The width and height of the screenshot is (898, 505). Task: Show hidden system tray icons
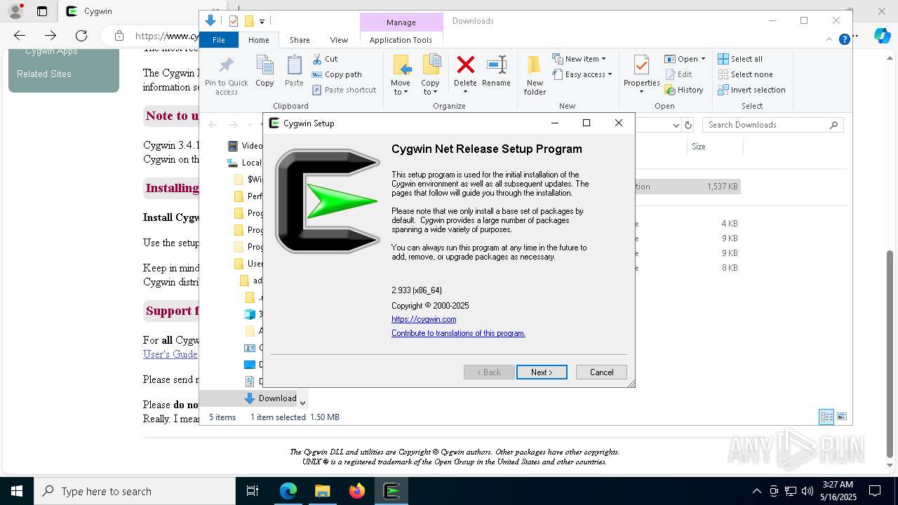pyautogui.click(x=756, y=491)
